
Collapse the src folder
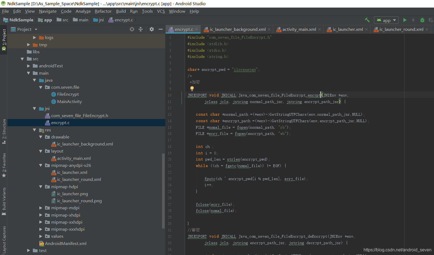22,59
